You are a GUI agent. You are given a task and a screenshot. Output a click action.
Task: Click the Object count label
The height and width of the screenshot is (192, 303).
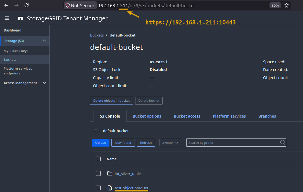pos(276,78)
